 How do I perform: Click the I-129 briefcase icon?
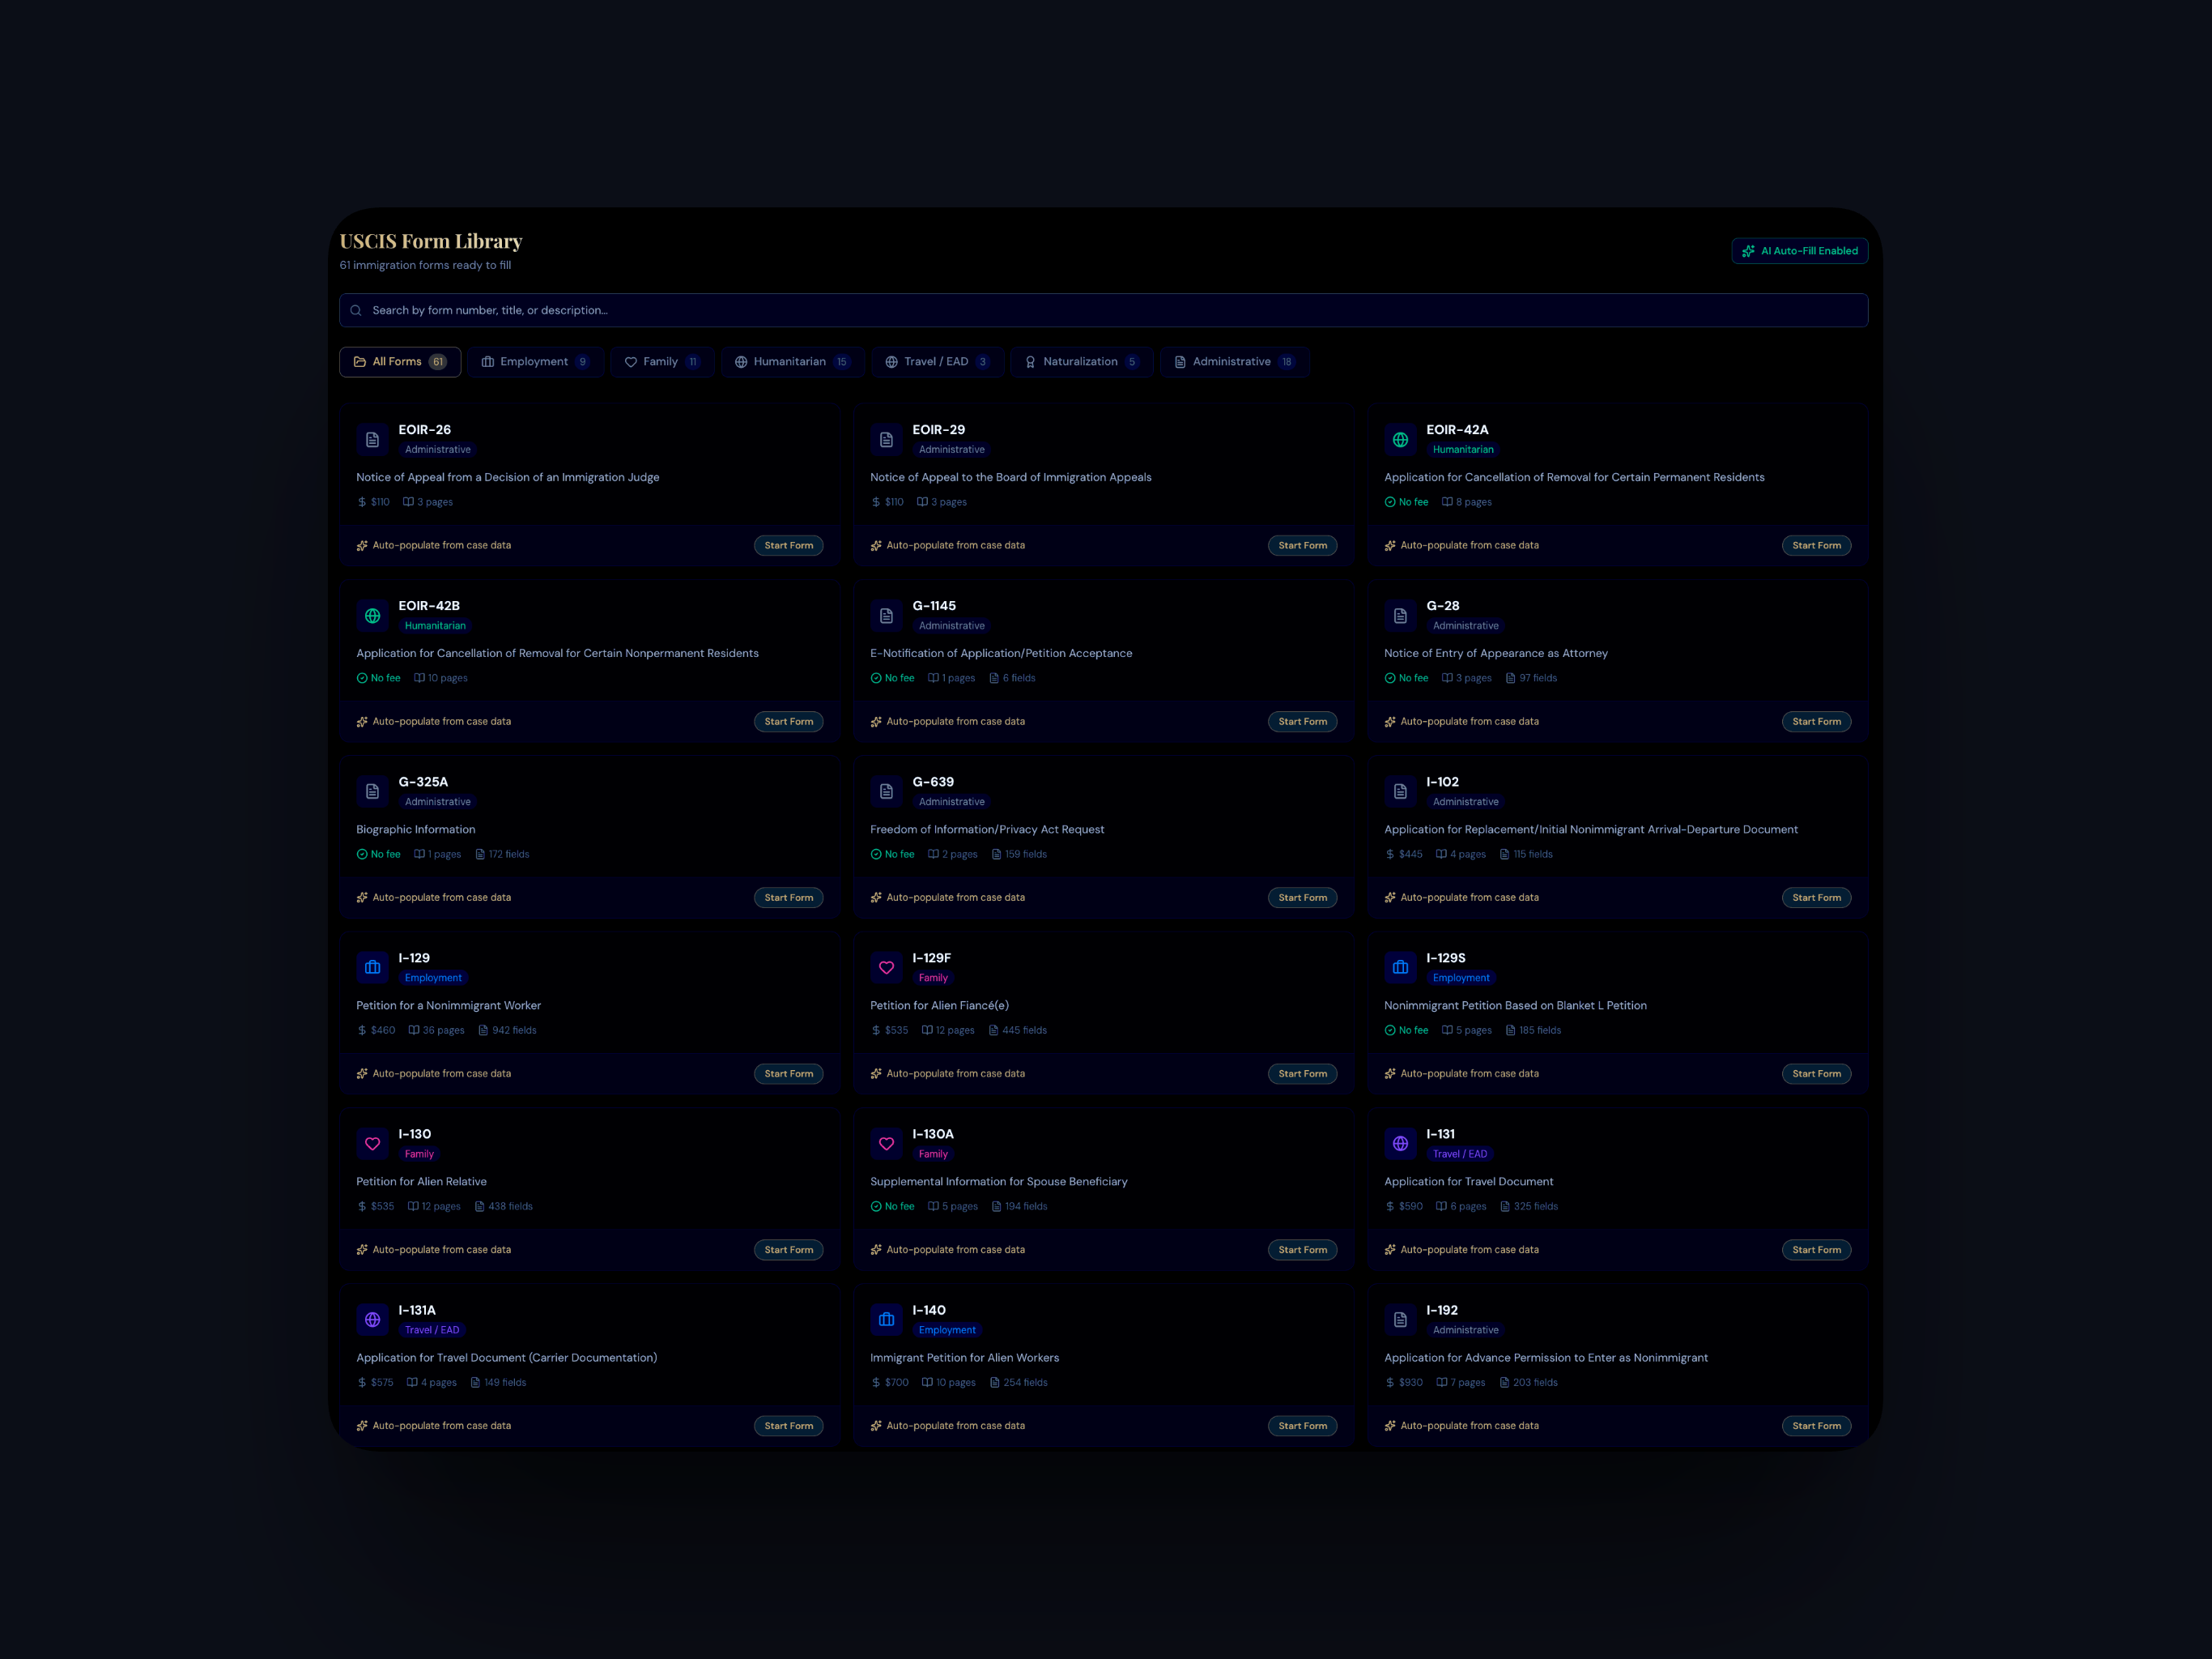point(372,967)
